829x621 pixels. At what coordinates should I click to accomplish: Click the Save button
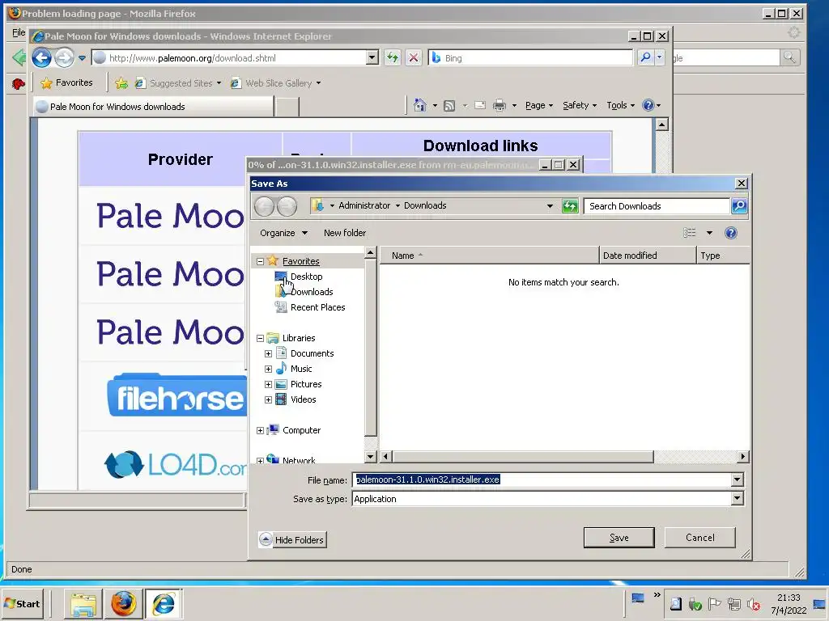tap(619, 538)
